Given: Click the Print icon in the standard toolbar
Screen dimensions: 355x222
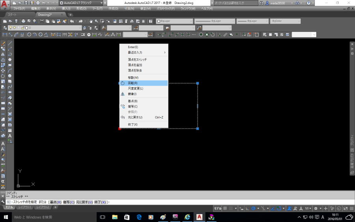Looking at the screenshot, I should [x=23, y=21].
